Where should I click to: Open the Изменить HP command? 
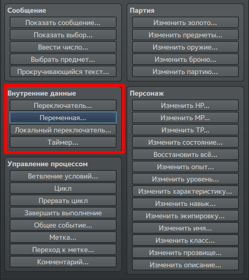click(x=185, y=105)
